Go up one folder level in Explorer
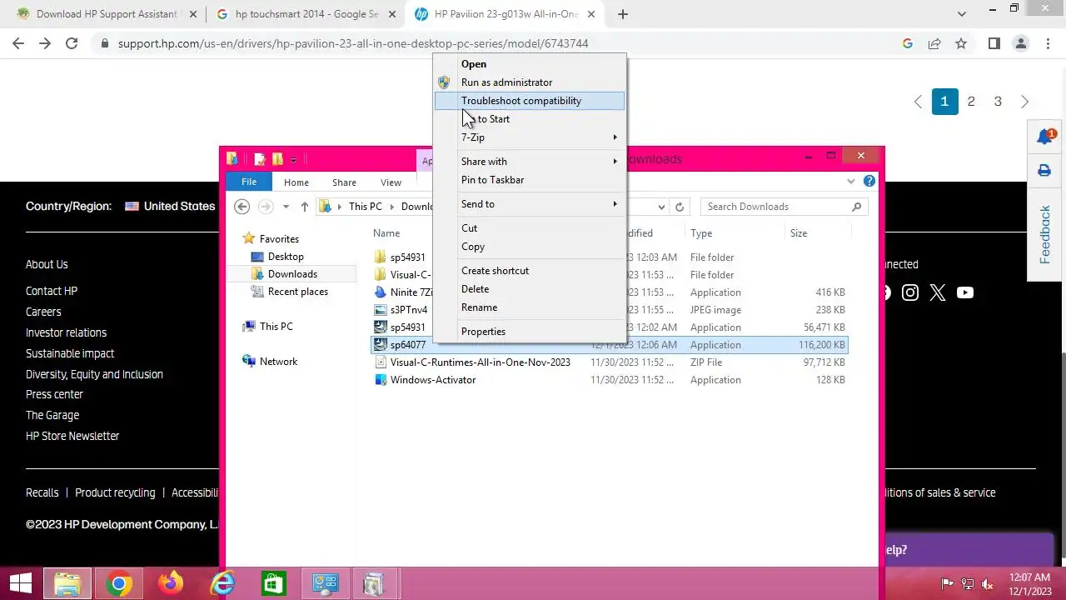 [x=305, y=207]
